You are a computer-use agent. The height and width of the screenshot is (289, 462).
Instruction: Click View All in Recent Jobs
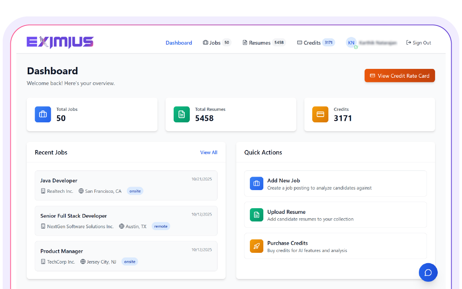(x=209, y=152)
